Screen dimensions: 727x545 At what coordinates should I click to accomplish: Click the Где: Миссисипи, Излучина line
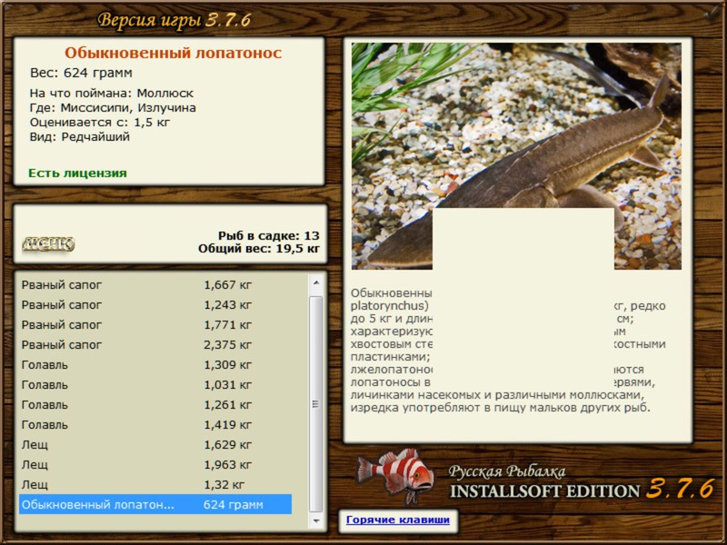113,108
